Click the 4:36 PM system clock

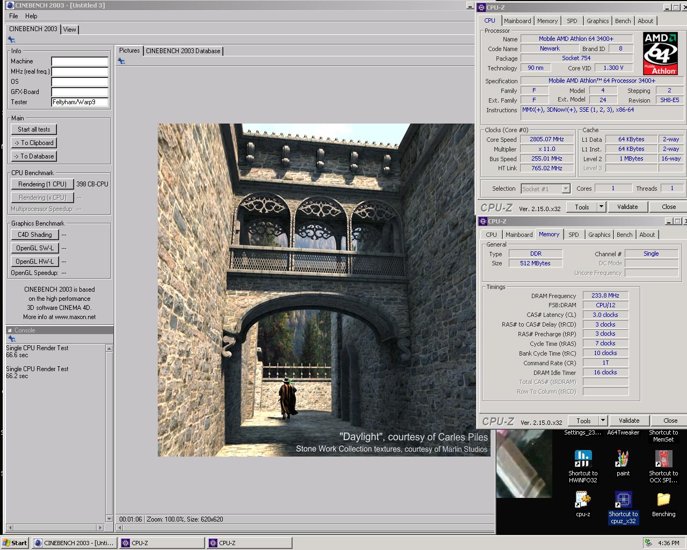click(669, 543)
